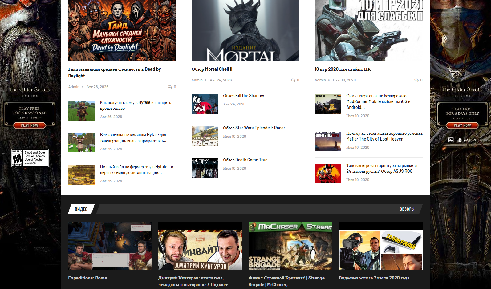Open article 'Гайд маньякам средней сложности в Dead by Daylight'

[115, 73]
